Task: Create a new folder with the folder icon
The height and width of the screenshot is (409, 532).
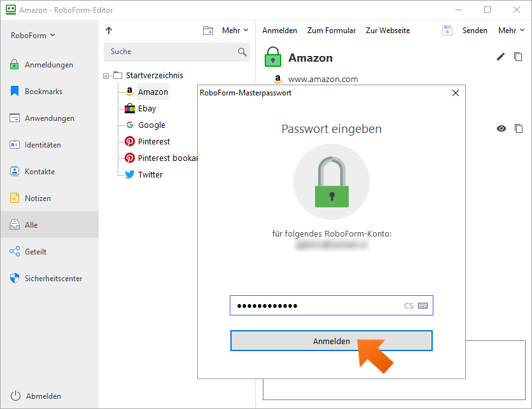Action: click(208, 31)
